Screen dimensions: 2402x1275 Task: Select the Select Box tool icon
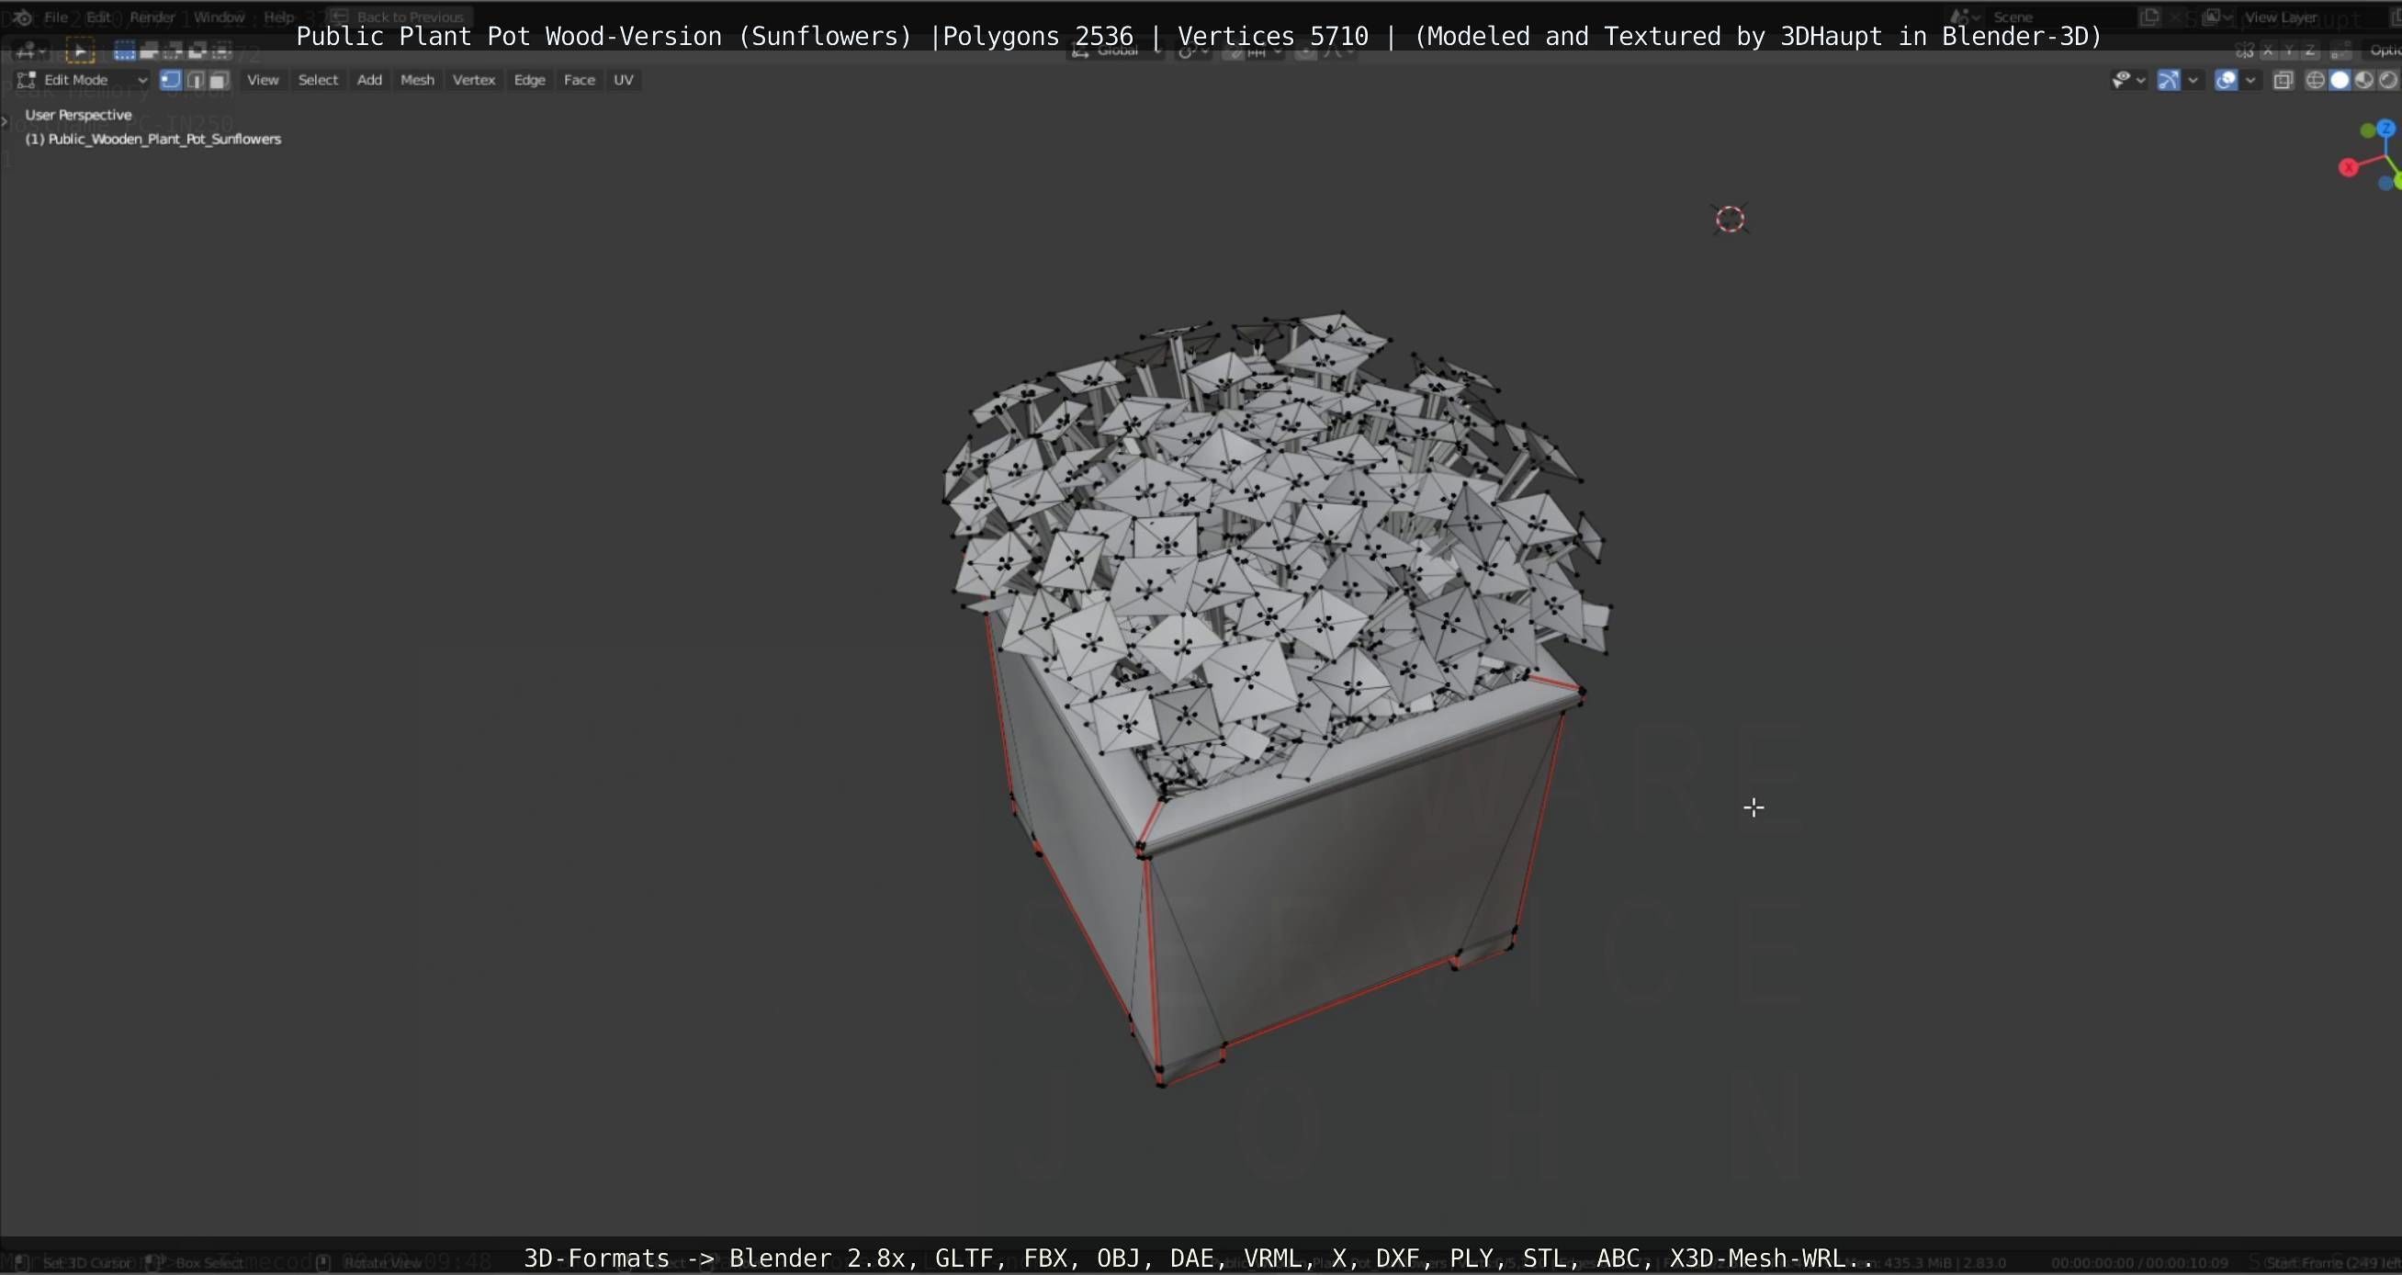pos(80,51)
